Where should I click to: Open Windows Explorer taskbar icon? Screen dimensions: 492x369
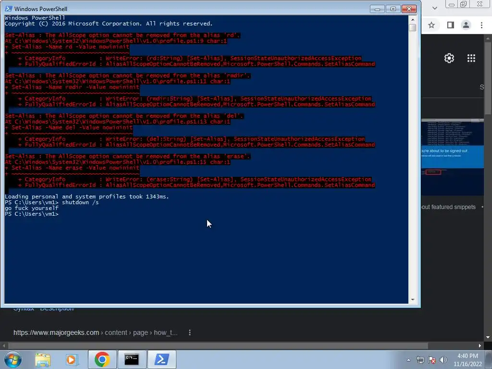[x=43, y=359]
